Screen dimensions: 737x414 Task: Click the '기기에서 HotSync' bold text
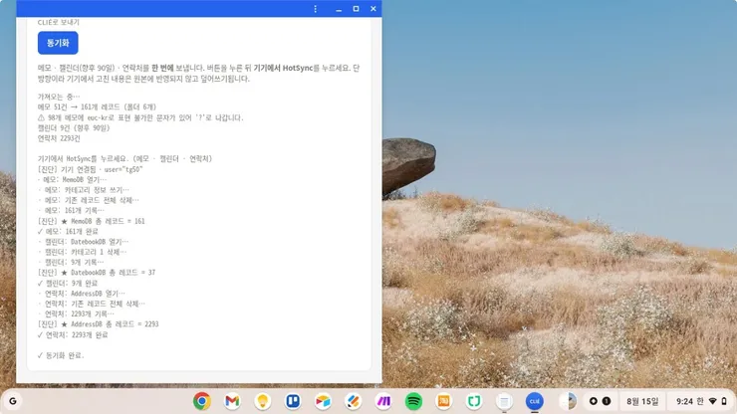coord(283,68)
